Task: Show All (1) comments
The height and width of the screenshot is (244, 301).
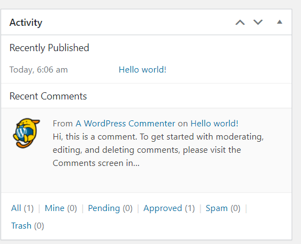Action: [22, 208]
